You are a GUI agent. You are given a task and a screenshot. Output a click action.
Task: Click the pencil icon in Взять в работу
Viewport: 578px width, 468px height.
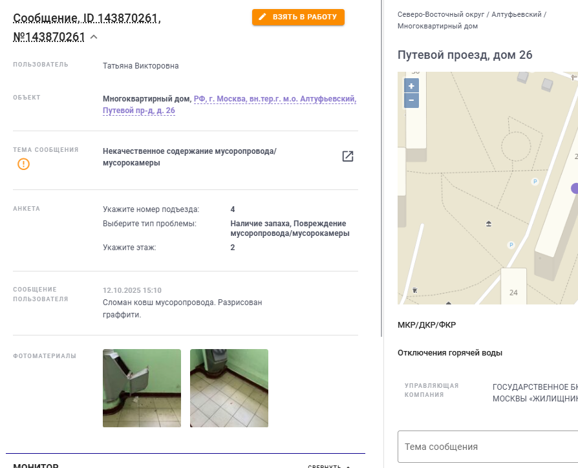click(x=262, y=17)
